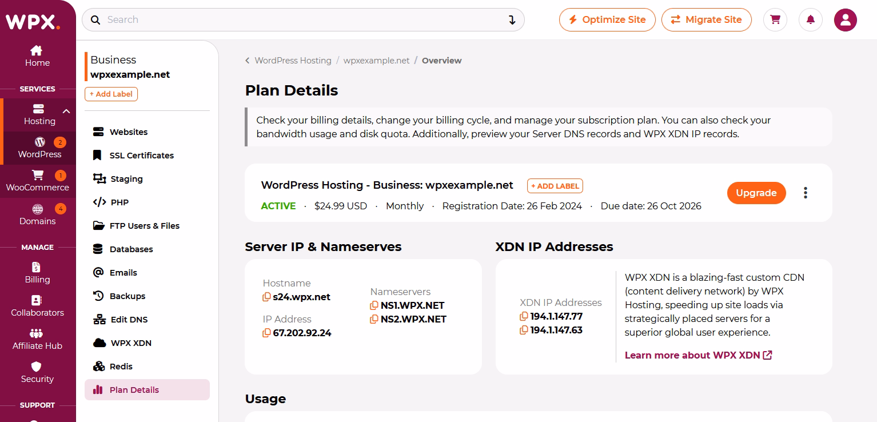The image size is (877, 422).
Task: Open Domains section
Action: [38, 215]
